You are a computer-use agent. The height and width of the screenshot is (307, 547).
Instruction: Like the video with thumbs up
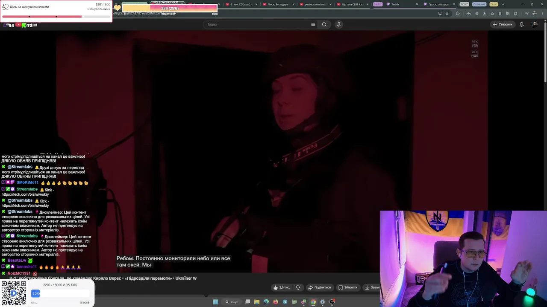pos(281,287)
